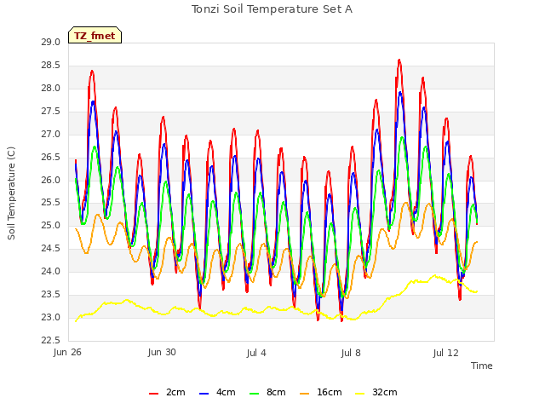The image size is (545, 409).
Task: Click the 24.0 y-axis tick label
Action: (51, 272)
